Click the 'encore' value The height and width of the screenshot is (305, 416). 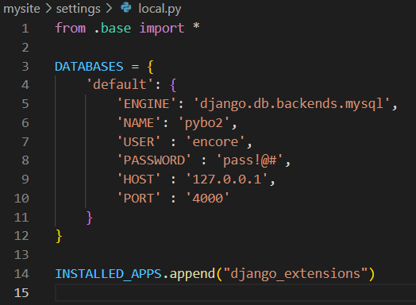[x=215, y=141]
